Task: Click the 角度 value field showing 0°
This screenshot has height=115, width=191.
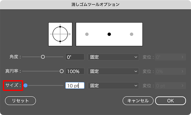Action: point(75,57)
